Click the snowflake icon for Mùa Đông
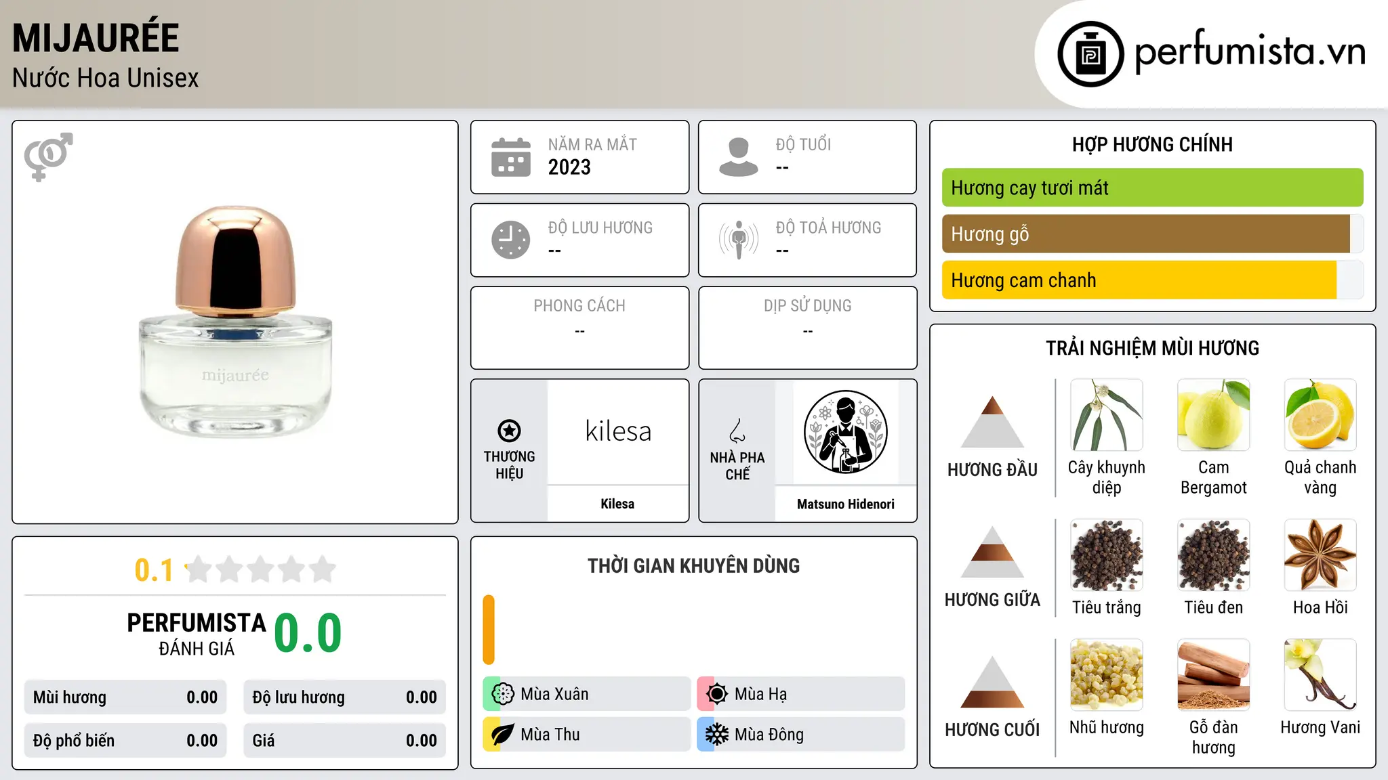This screenshot has width=1388, height=780. 716,735
